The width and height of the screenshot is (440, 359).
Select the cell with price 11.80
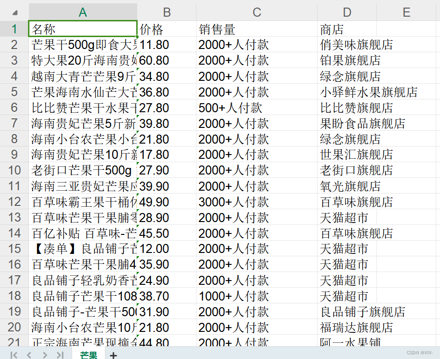[x=167, y=45]
